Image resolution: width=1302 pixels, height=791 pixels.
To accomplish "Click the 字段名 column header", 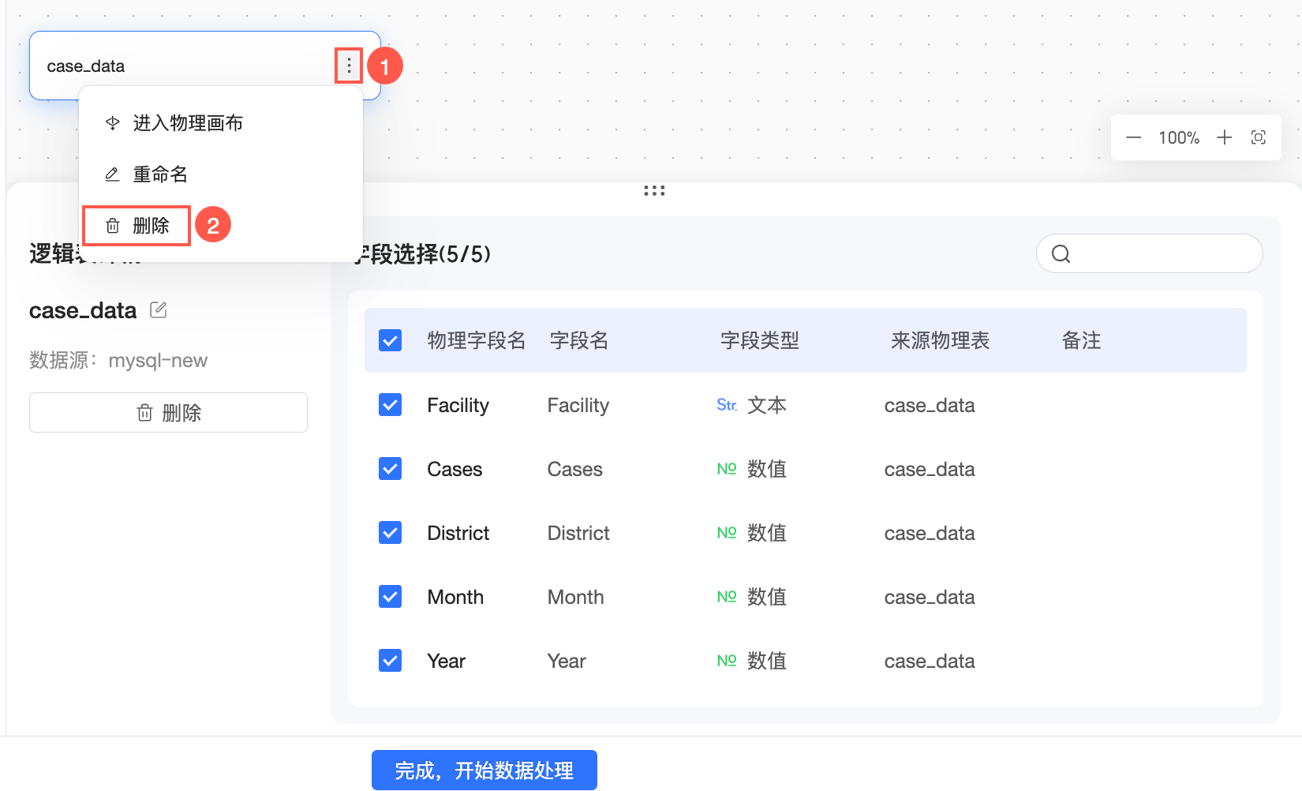I will tap(579, 340).
